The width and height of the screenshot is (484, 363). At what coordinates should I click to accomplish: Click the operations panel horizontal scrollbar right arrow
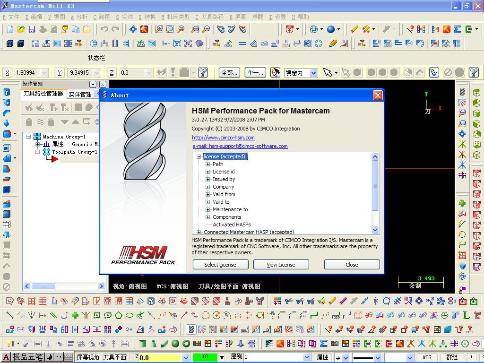tap(101, 286)
